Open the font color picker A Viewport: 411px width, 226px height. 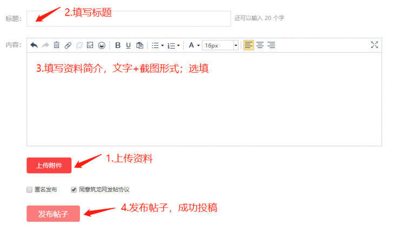(x=194, y=45)
